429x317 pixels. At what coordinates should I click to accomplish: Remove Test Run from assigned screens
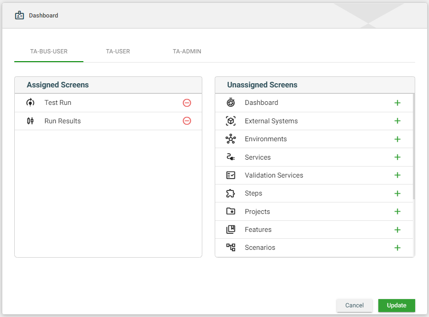click(187, 103)
